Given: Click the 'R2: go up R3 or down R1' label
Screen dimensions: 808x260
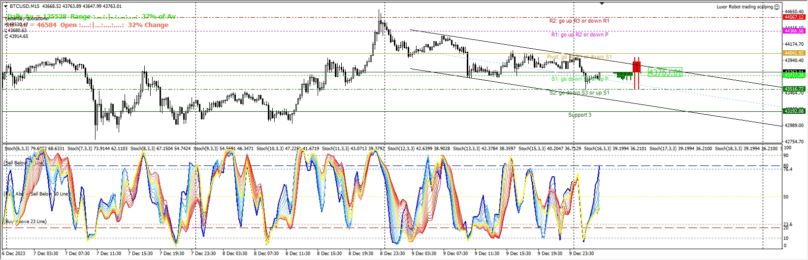Looking at the screenshot, I should 579,21.
